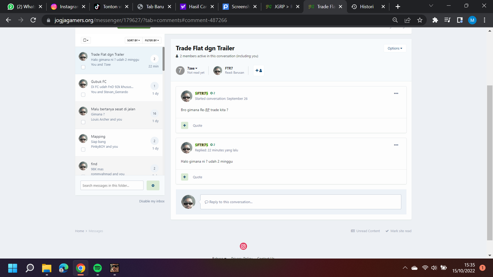Click the Home breadcrumb link

coord(79,231)
